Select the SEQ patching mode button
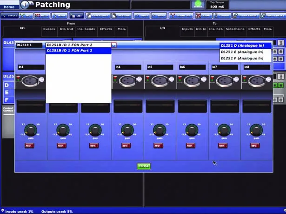Screen dimensions: 286x214 [26, 15]
